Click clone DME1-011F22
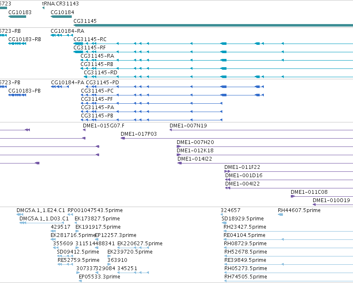Viewport: 353px width, 283px height. pyautogui.click(x=242, y=167)
